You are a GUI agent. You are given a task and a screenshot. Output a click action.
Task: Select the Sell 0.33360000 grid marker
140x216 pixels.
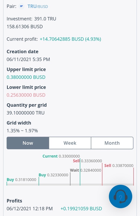[87, 161]
